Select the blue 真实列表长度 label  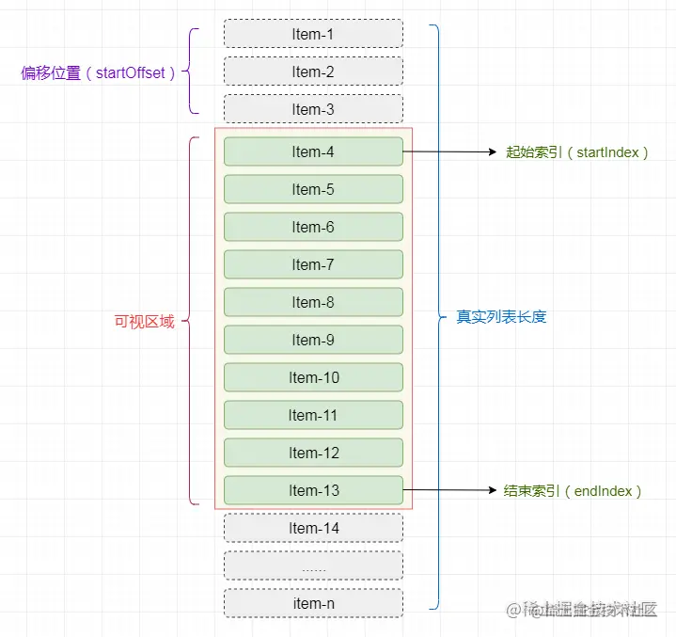pyautogui.click(x=501, y=317)
